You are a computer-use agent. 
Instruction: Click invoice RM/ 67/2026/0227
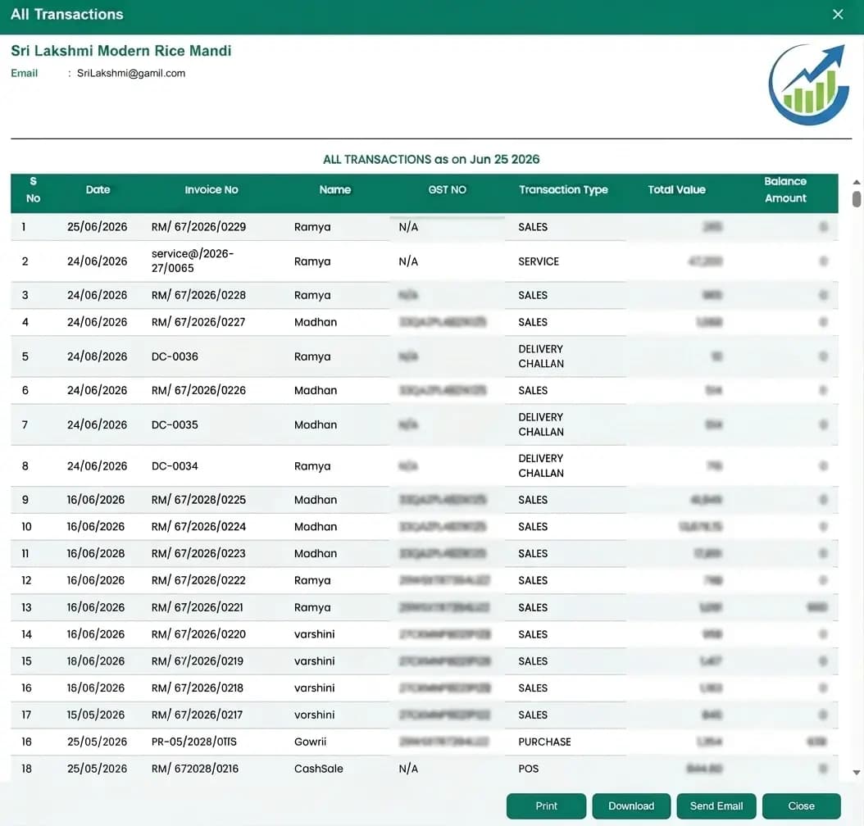tap(198, 322)
